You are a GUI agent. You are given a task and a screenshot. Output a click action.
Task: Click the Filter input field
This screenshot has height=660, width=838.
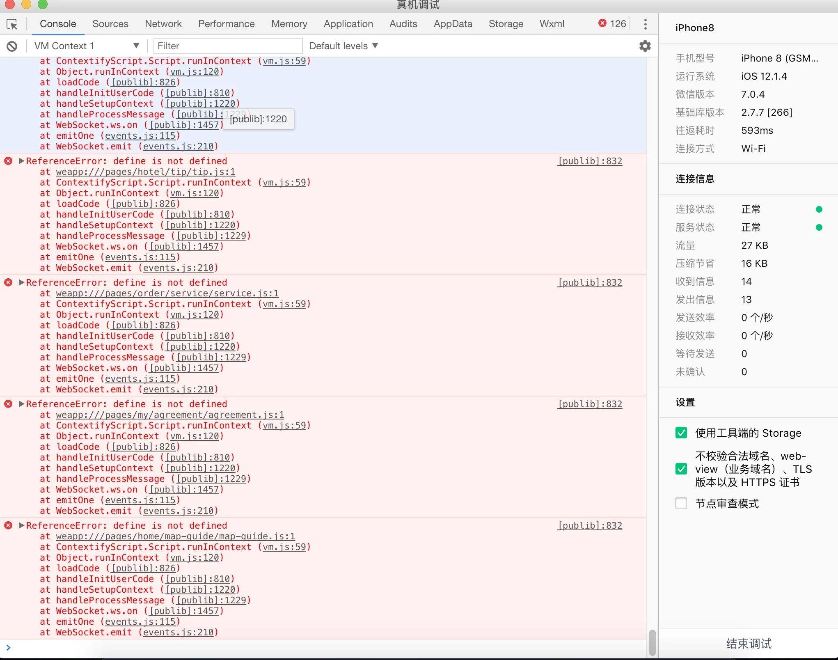[228, 46]
